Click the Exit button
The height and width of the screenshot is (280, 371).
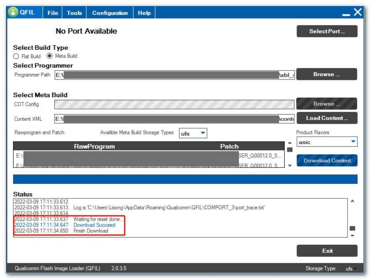click(x=327, y=251)
